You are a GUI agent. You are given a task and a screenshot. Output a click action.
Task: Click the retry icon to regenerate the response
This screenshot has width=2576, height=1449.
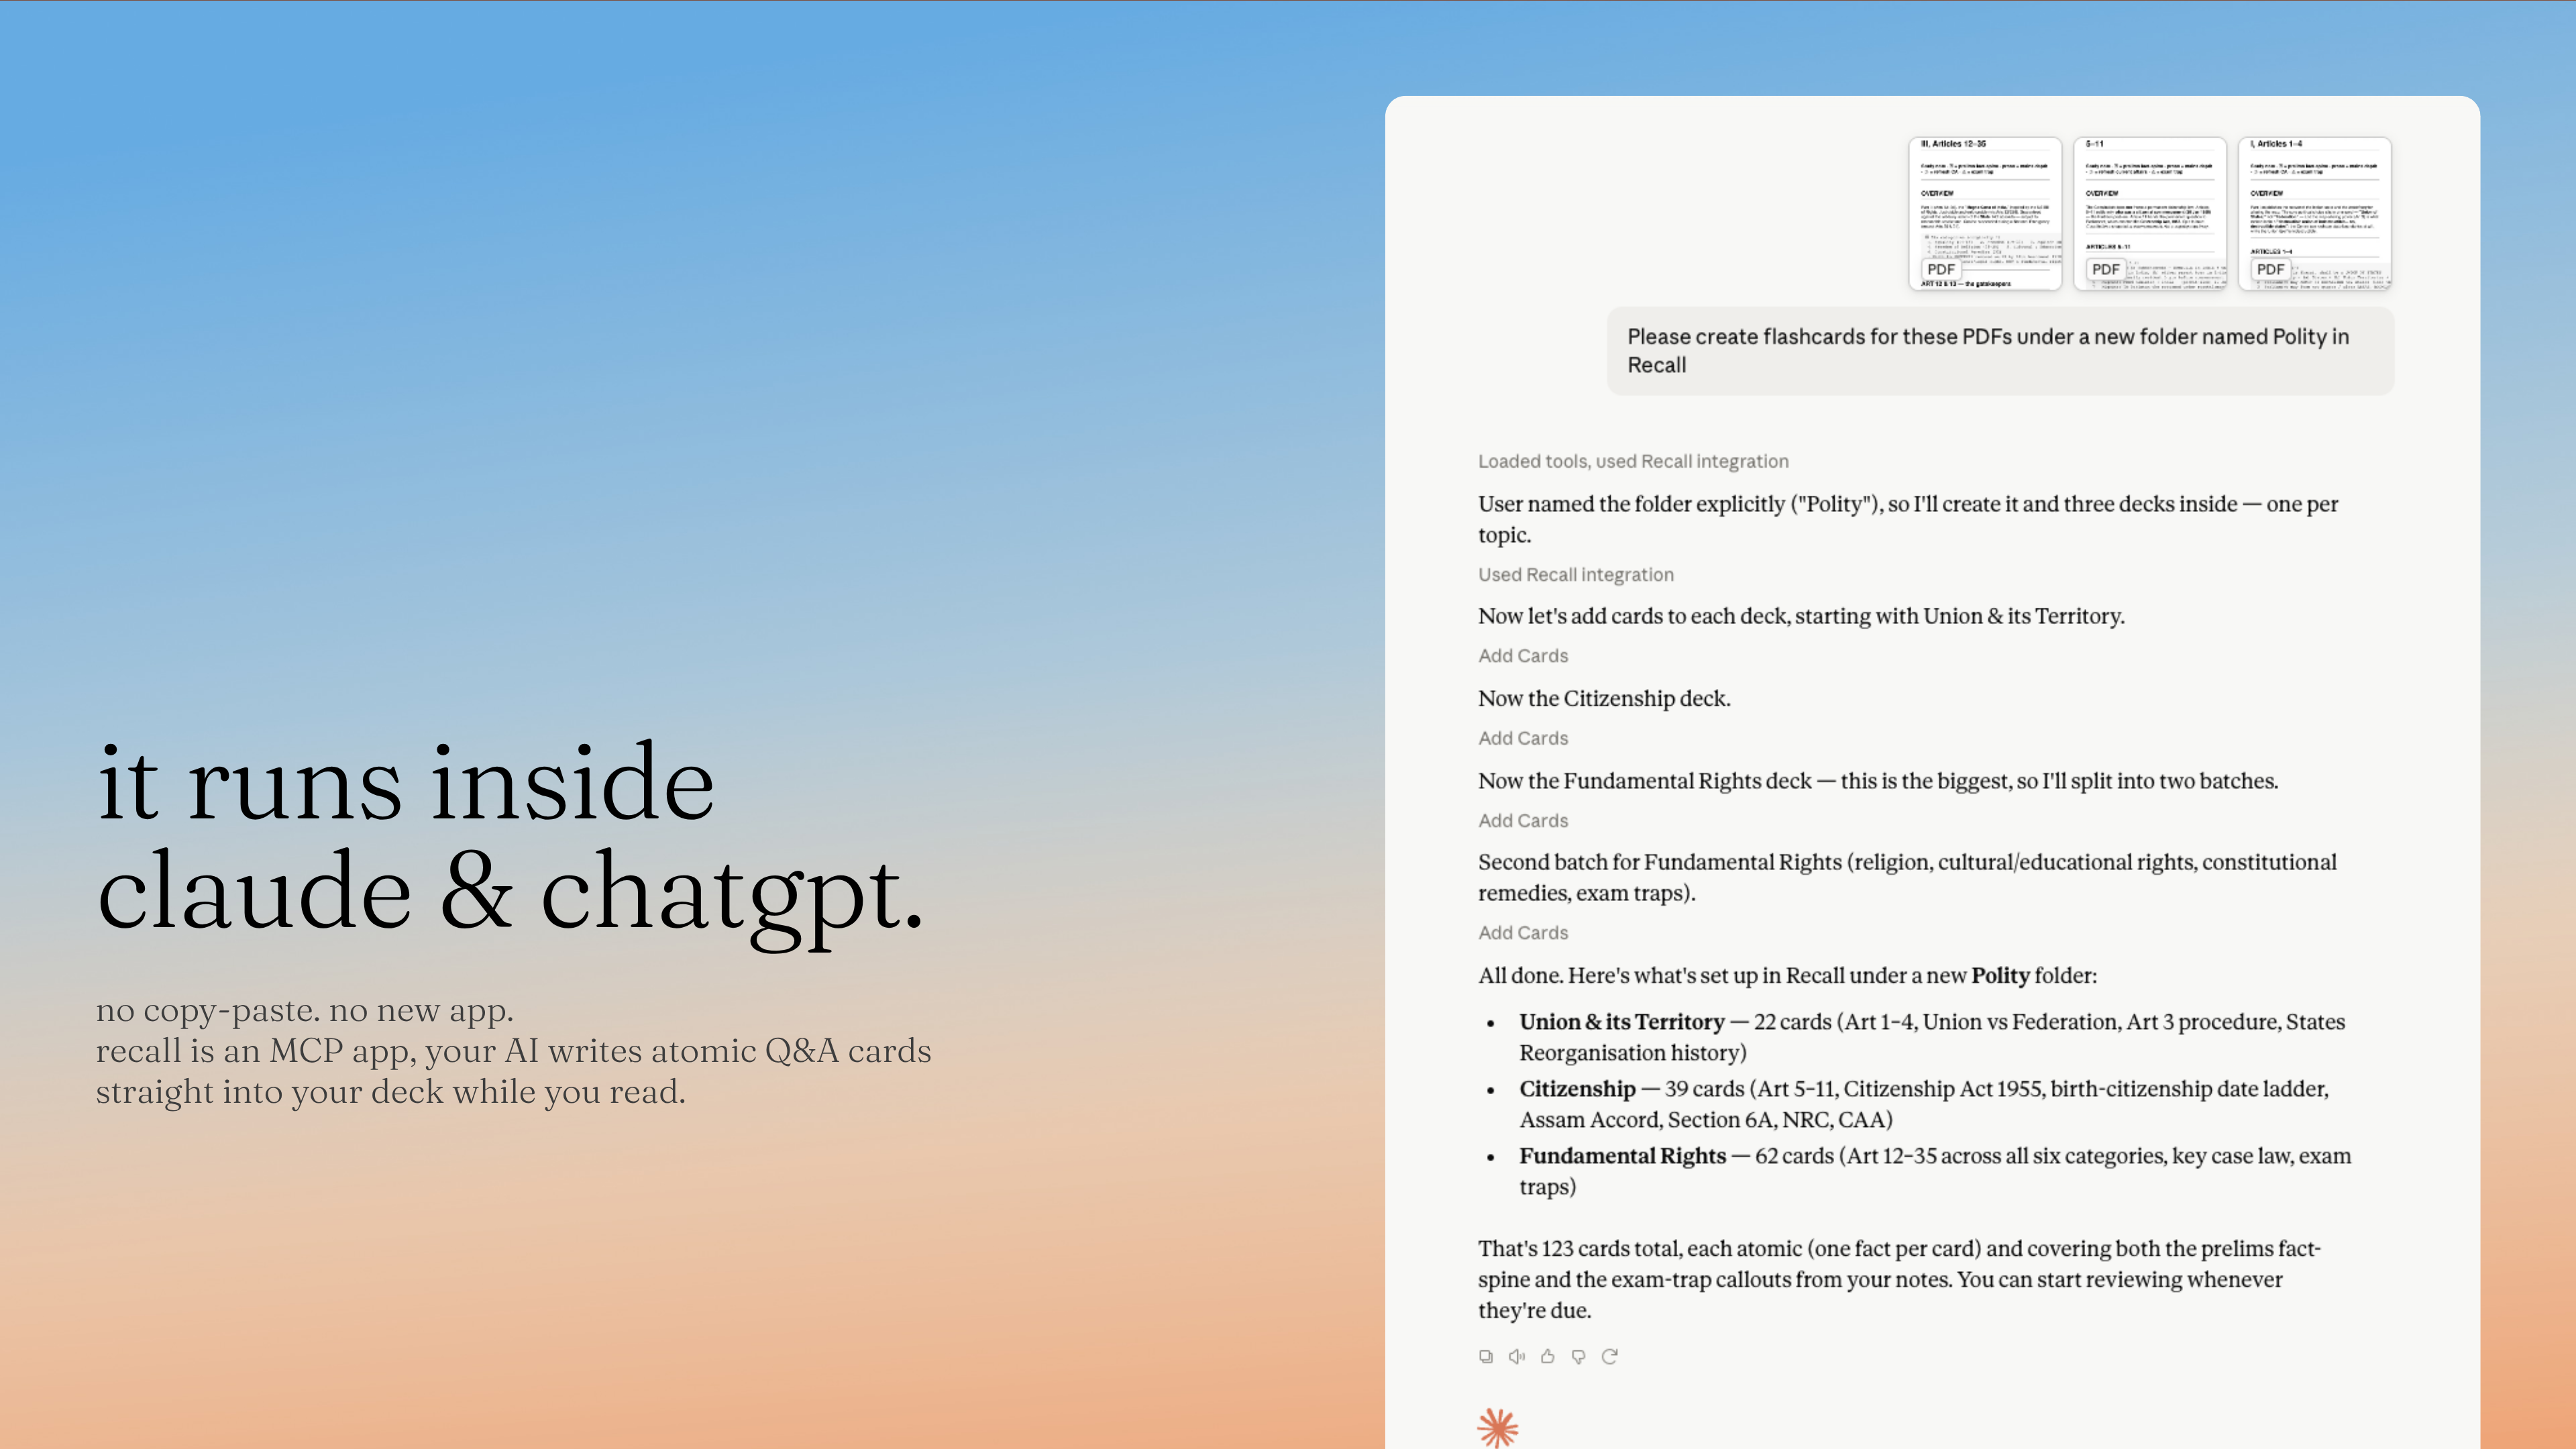(x=1610, y=1357)
